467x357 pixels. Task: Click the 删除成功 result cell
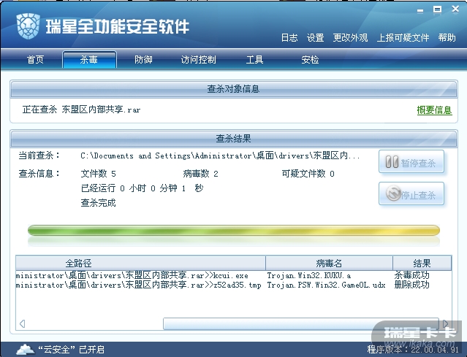coord(412,285)
